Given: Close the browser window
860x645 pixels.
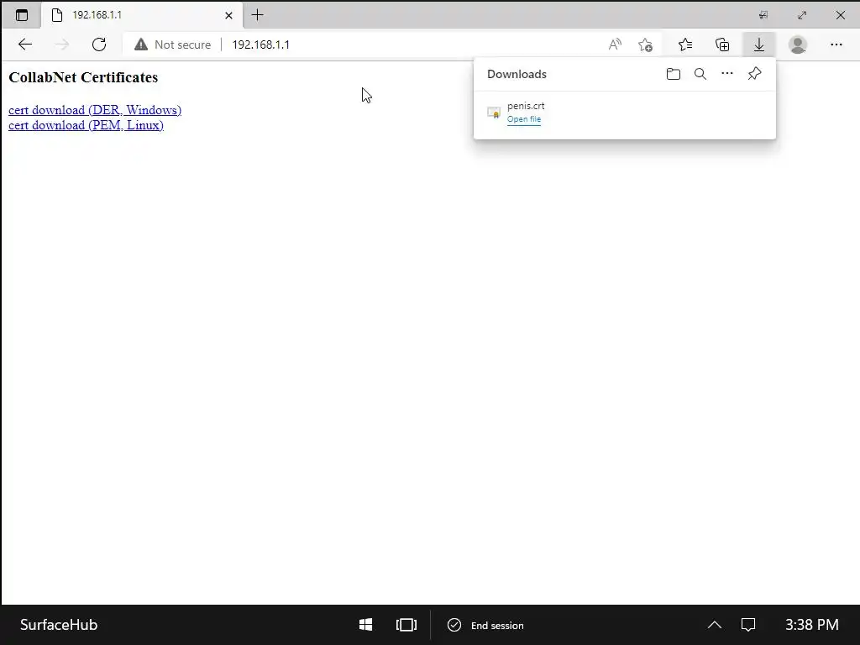Looking at the screenshot, I should point(840,15).
